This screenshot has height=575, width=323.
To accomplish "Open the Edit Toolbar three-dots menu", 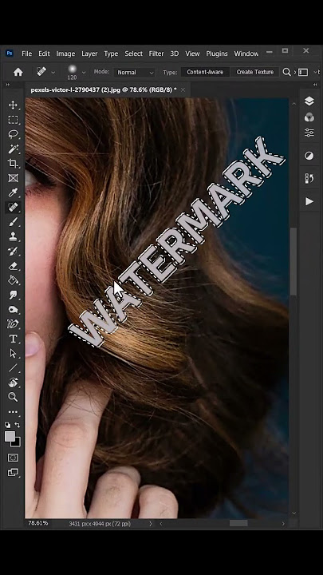I will (14, 412).
